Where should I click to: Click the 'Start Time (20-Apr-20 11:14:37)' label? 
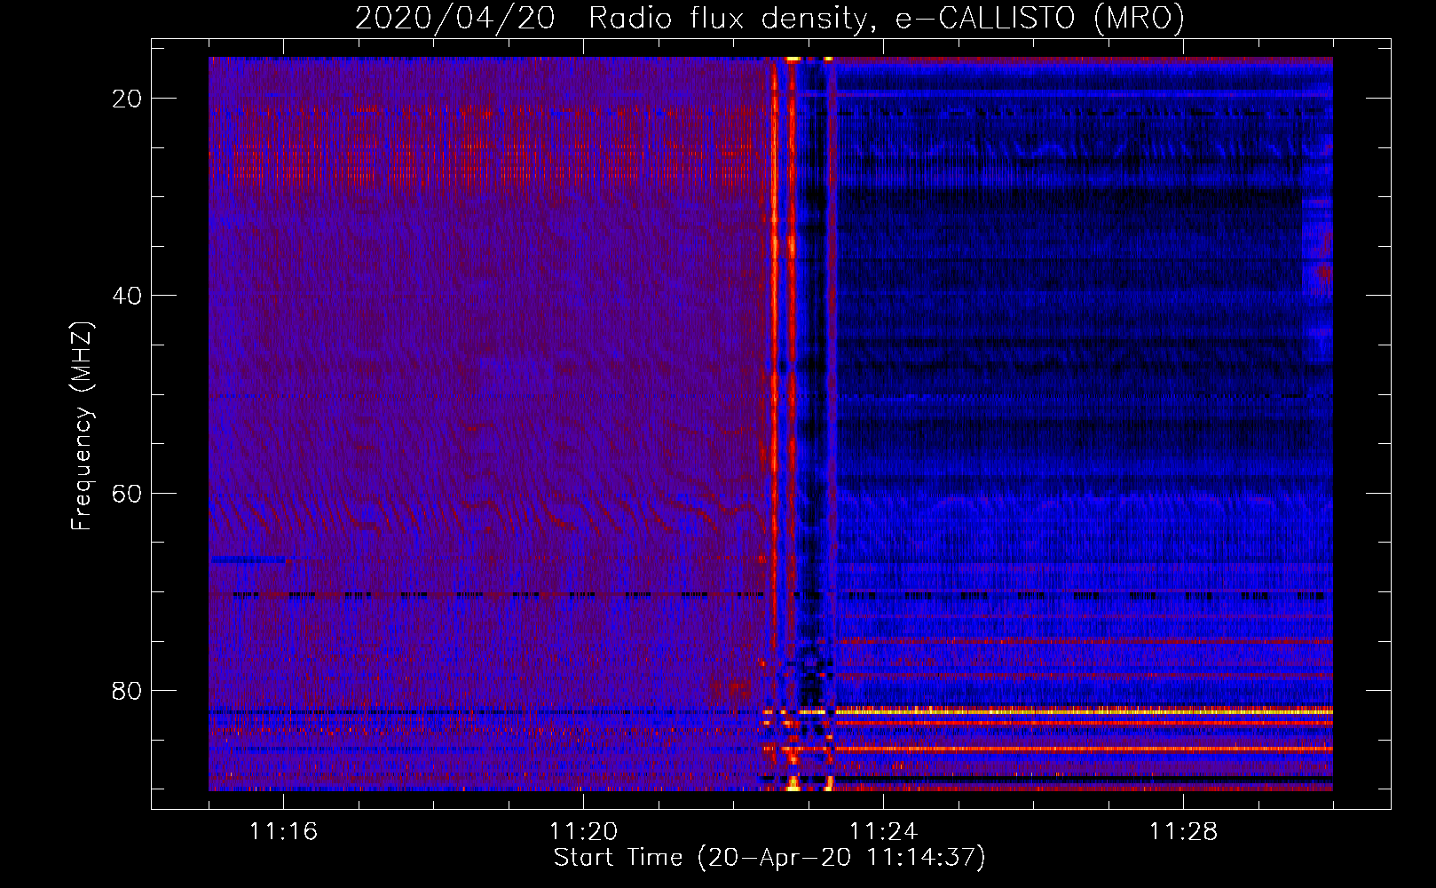click(x=769, y=858)
